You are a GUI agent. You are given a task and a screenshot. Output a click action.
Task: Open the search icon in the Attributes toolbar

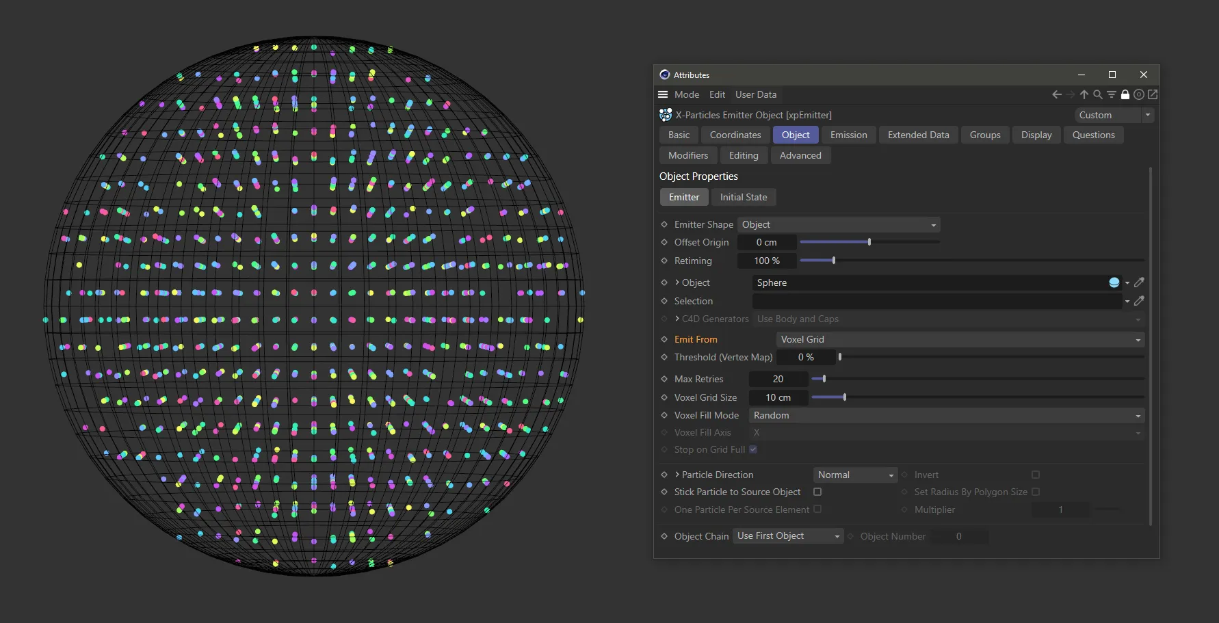1097,94
